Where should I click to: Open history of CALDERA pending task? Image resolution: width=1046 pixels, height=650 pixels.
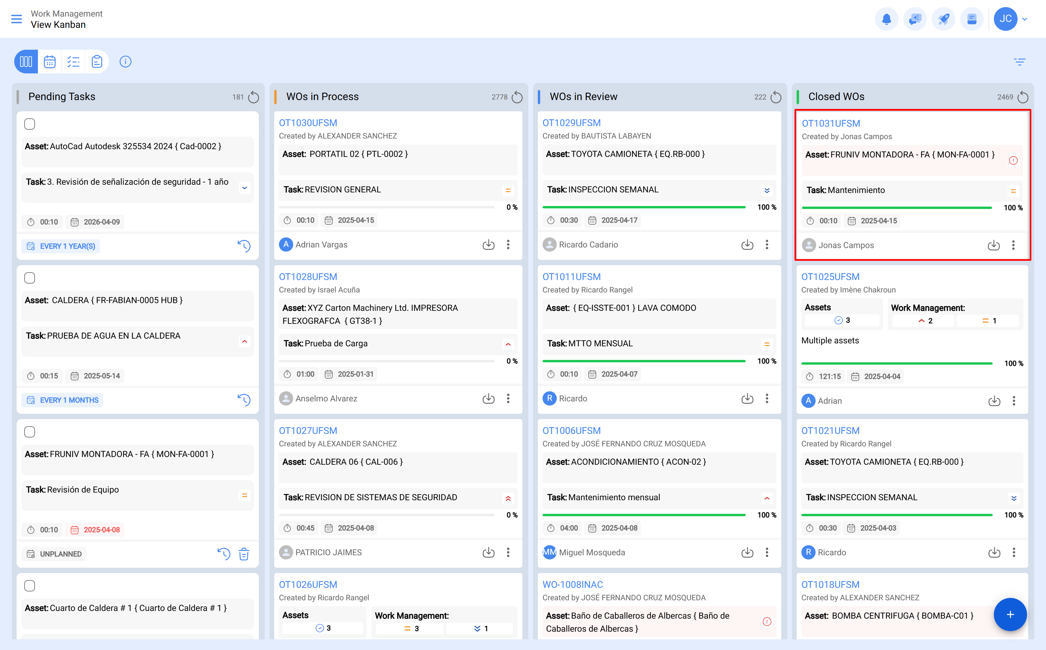(244, 400)
